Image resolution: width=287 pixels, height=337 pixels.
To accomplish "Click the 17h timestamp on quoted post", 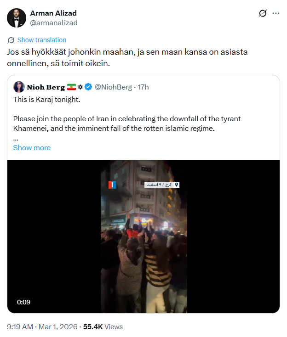I will 143,87.
